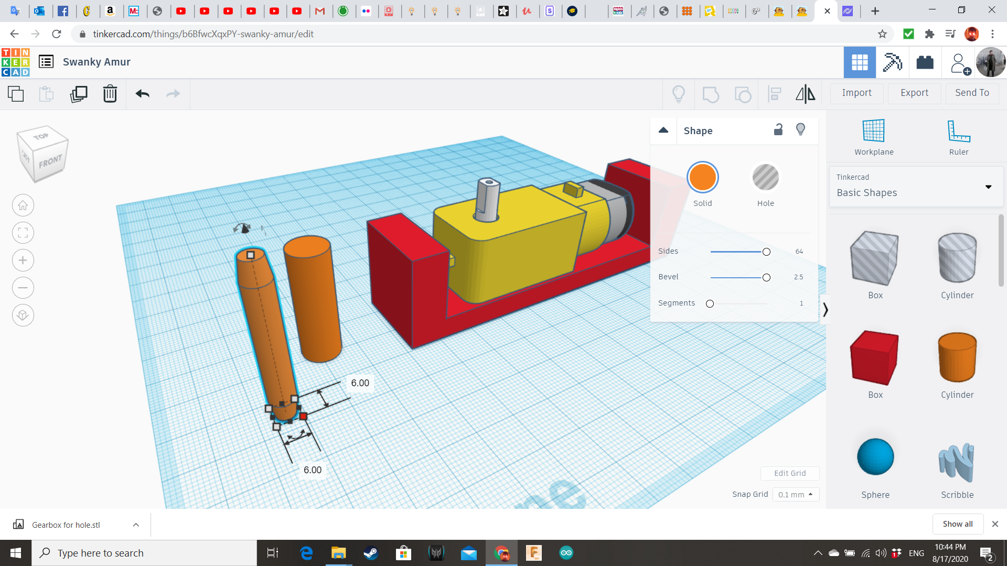Collapse the Shape panel
Viewport: 1007px width, 566px height.
663,130
